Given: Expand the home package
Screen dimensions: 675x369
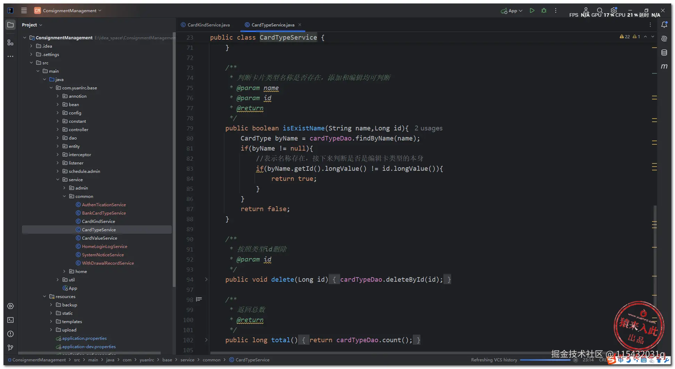Looking at the screenshot, I should [64, 271].
